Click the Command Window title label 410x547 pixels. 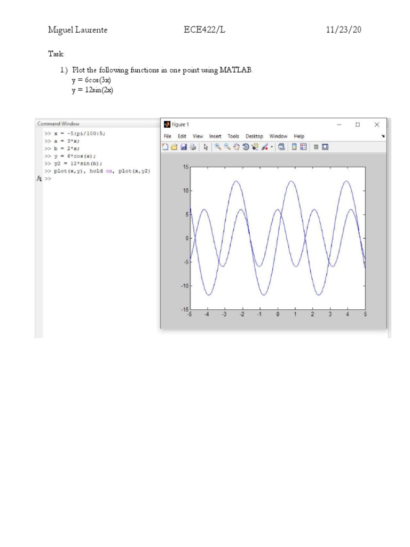pos(58,124)
